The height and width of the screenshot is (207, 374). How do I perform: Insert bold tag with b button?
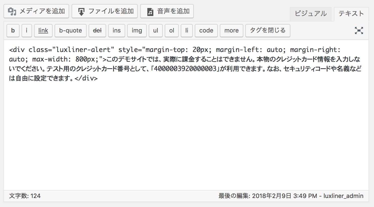13,30
